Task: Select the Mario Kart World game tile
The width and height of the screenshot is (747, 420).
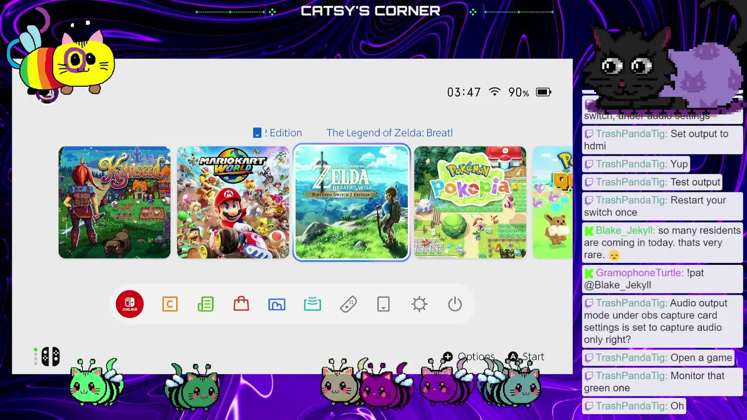Action: (x=233, y=202)
